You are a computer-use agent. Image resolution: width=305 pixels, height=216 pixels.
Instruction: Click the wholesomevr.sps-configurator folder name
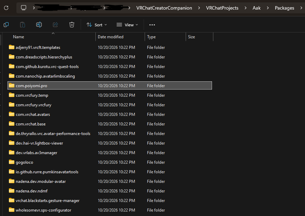43,210
